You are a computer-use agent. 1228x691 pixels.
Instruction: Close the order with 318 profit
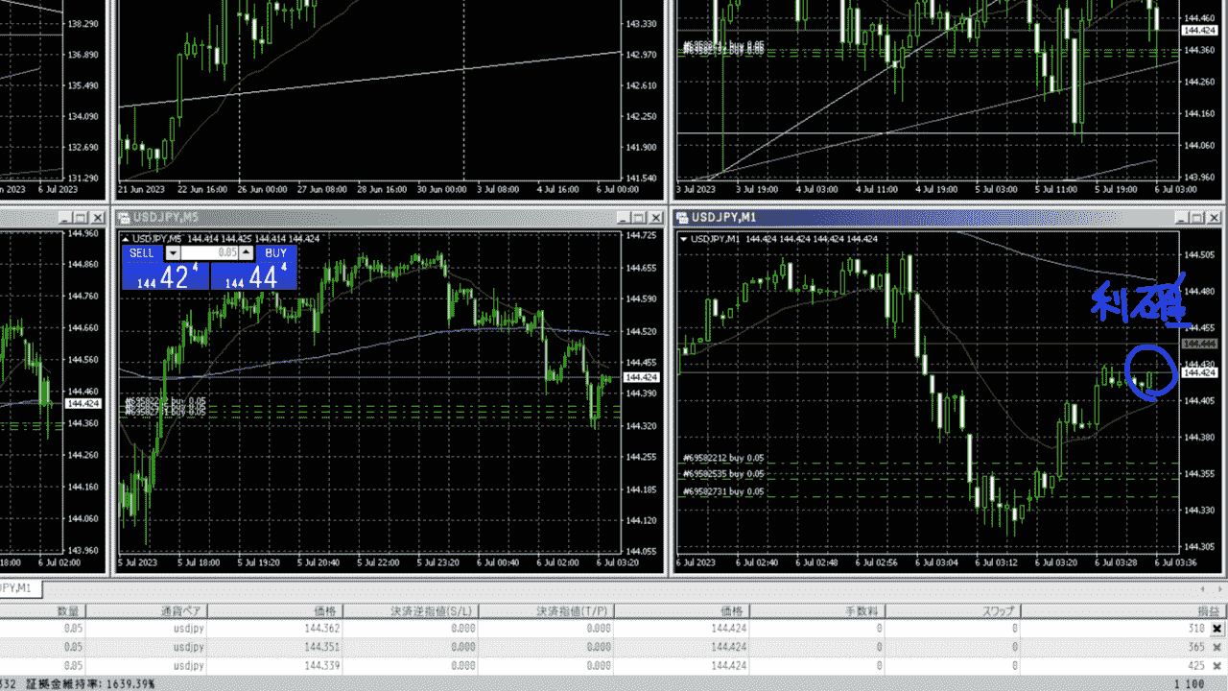coord(1217,629)
